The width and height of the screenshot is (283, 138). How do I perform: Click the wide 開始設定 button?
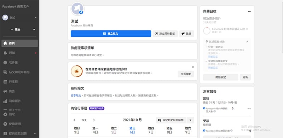click(220, 77)
